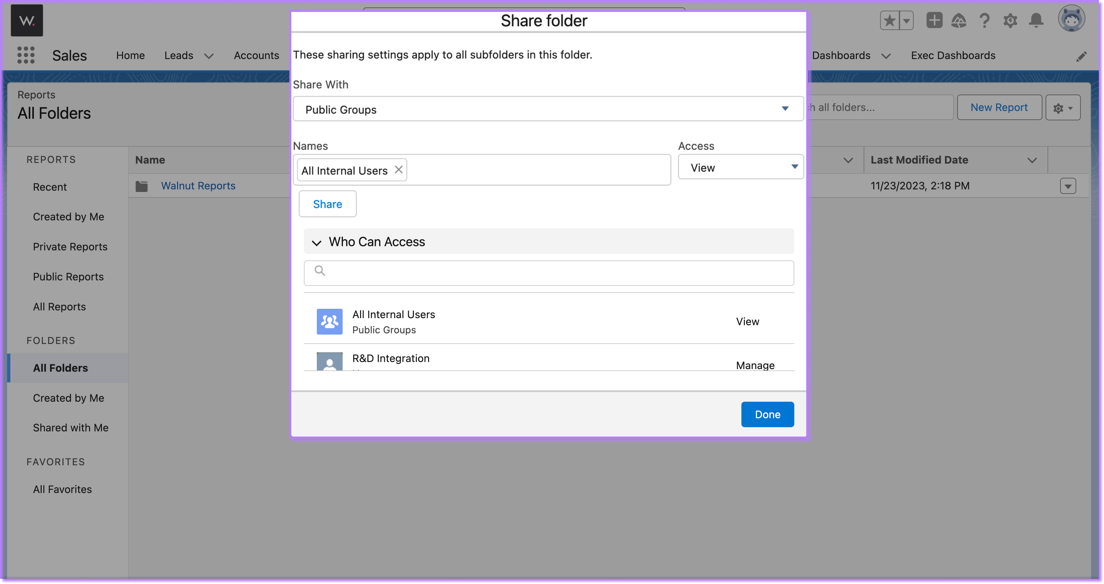Click the R&D Integration user avatar
This screenshot has width=1104, height=584.
[330, 361]
